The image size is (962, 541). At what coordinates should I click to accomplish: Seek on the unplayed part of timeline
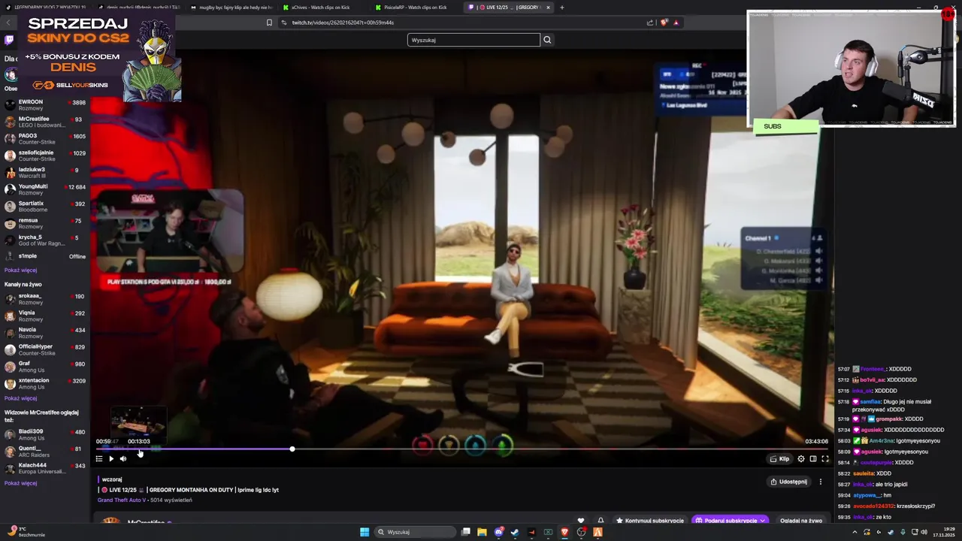[x=560, y=449]
